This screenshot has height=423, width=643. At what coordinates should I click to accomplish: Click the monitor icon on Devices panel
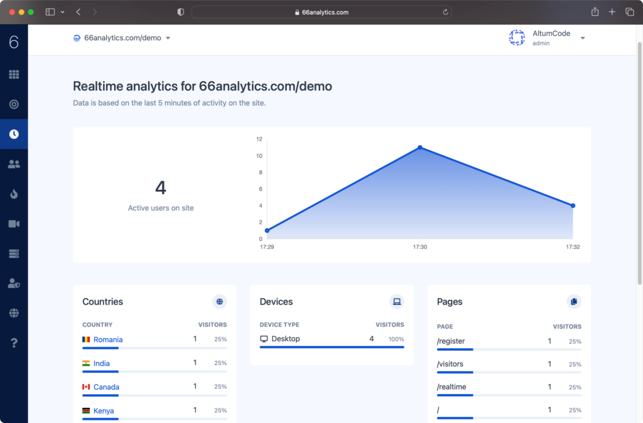tap(396, 301)
